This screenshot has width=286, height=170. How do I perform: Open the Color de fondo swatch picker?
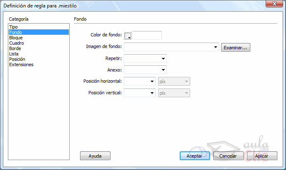[127, 36]
